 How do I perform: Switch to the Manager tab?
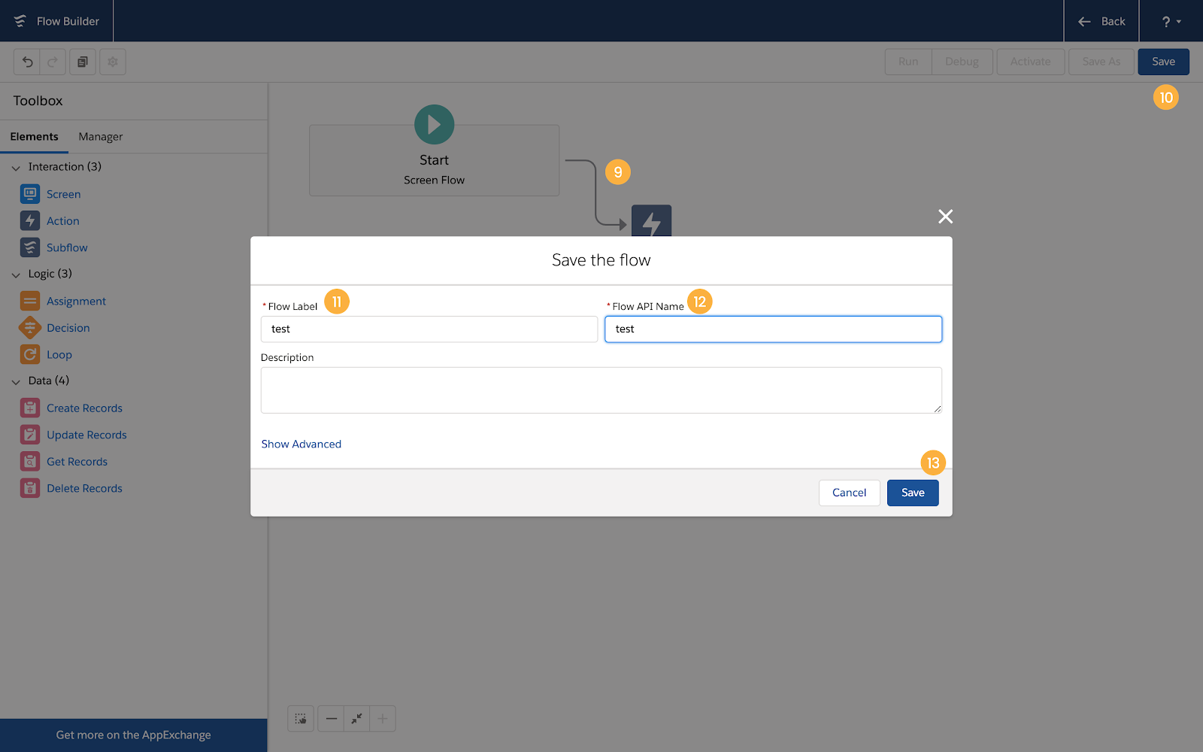click(101, 137)
